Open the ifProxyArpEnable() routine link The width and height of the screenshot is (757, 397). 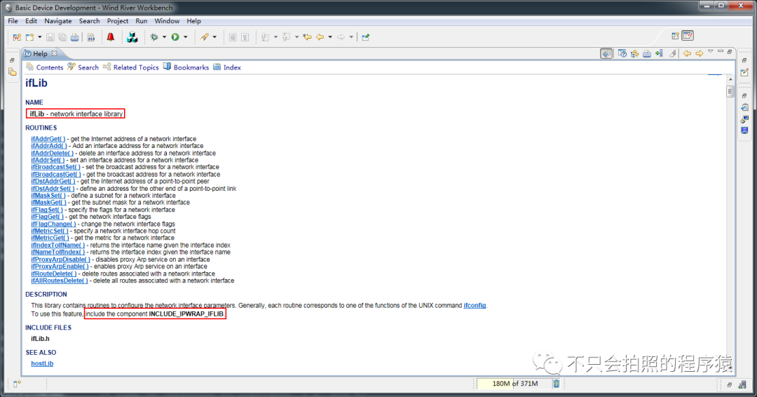[60, 267]
